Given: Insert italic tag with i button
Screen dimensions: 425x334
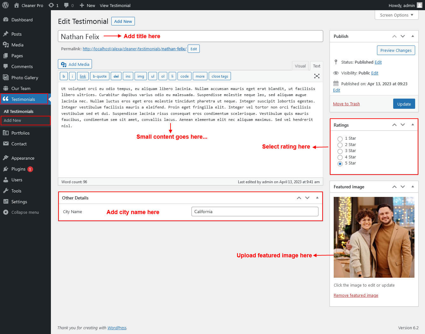Looking at the screenshot, I should click(72, 76).
